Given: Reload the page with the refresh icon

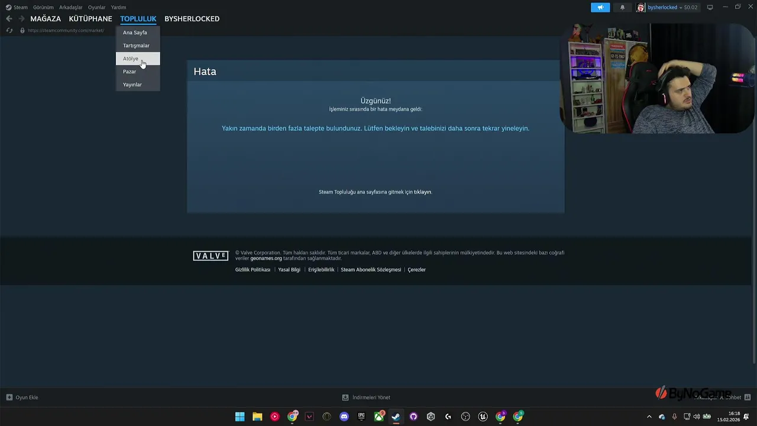Looking at the screenshot, I should (x=9, y=30).
